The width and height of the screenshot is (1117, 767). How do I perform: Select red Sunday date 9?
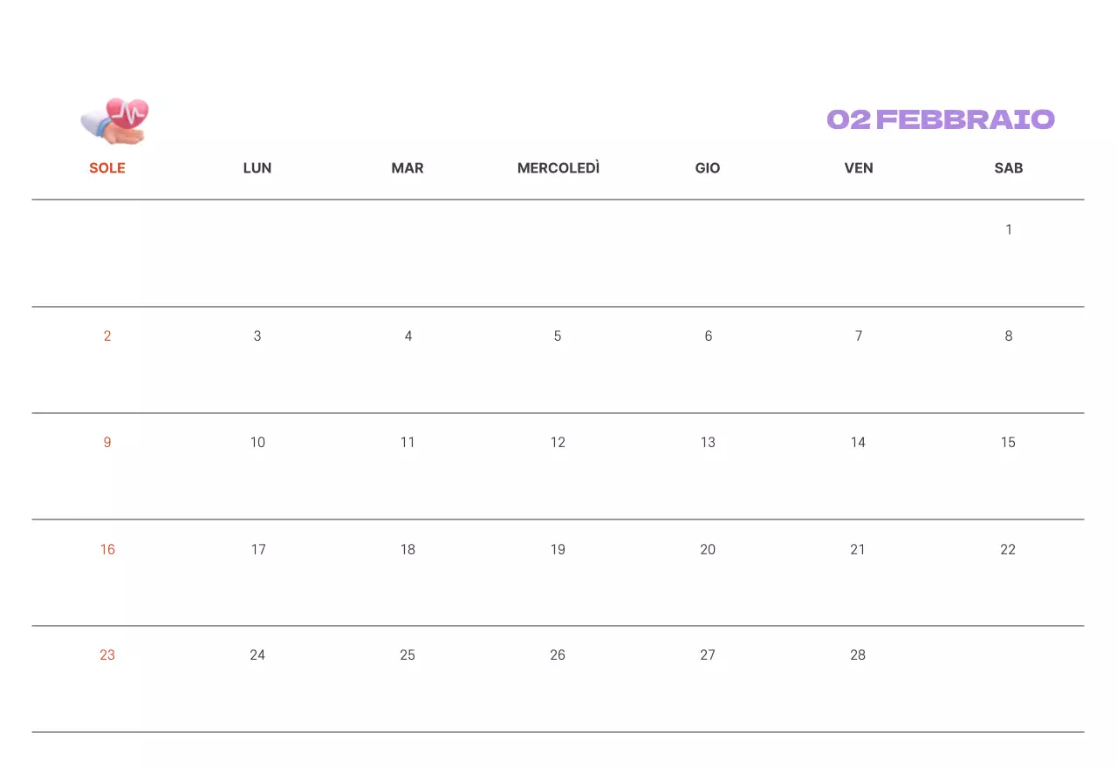tap(107, 443)
